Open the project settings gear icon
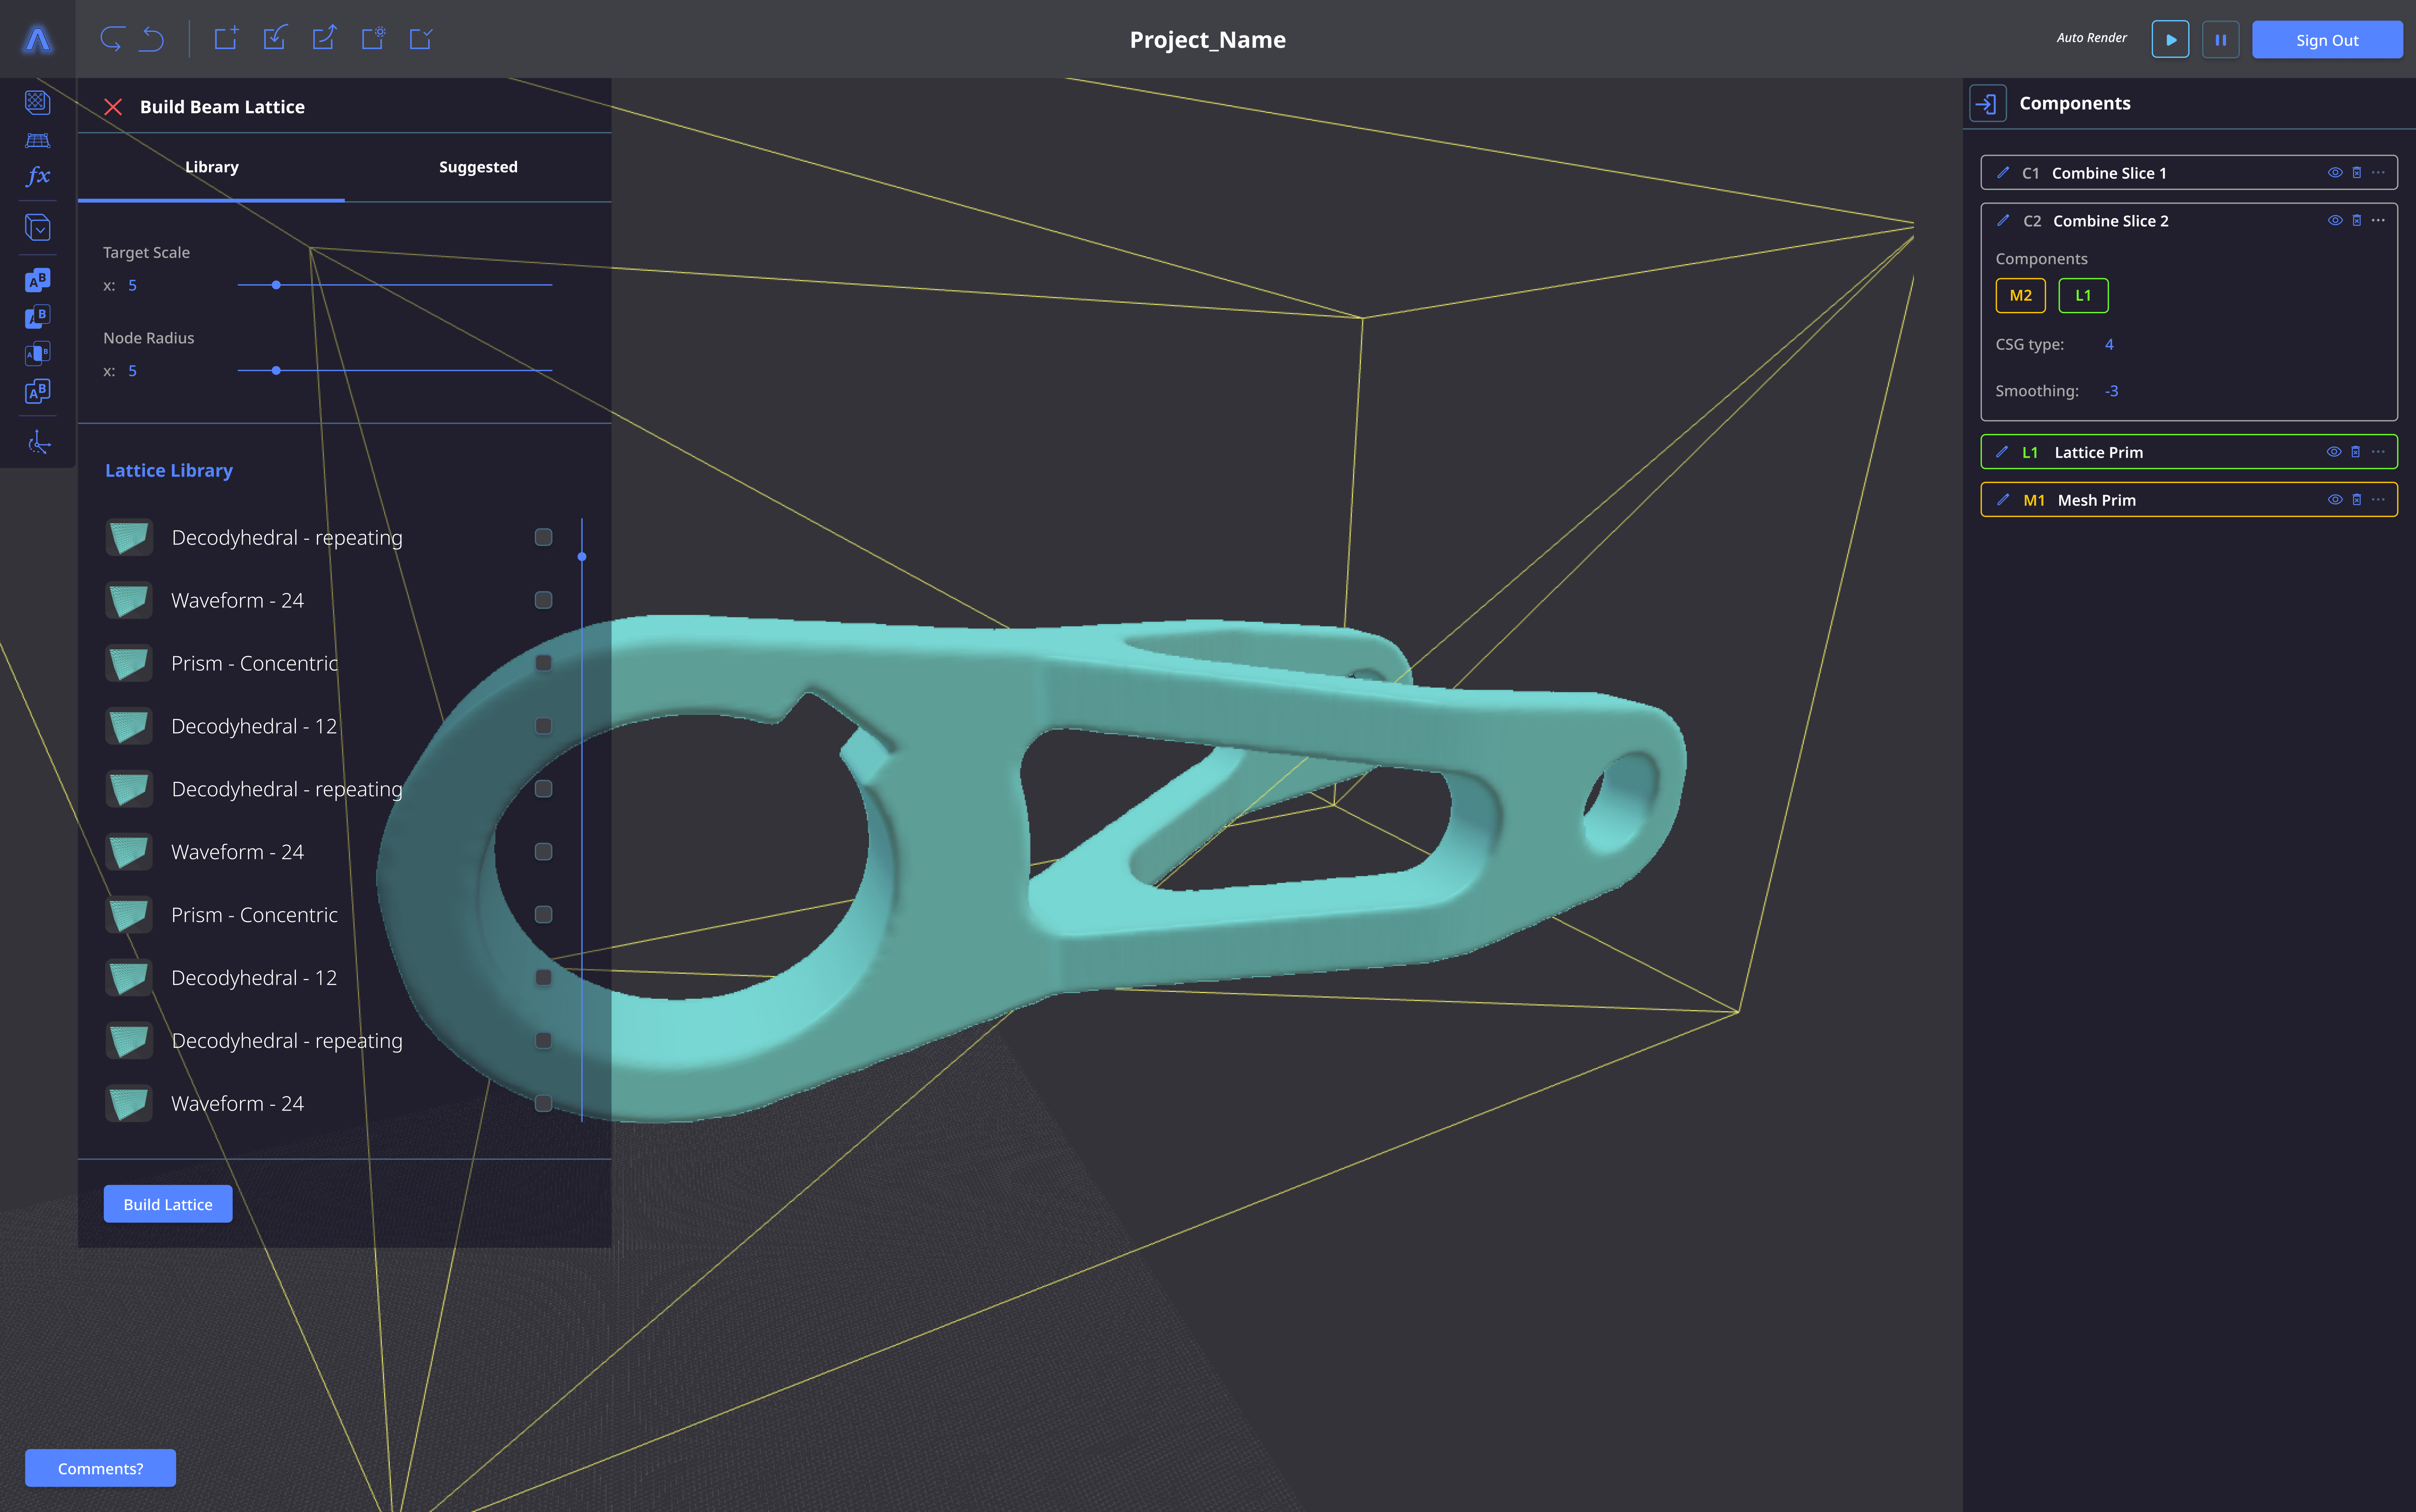This screenshot has width=2416, height=1512. pyautogui.click(x=373, y=38)
